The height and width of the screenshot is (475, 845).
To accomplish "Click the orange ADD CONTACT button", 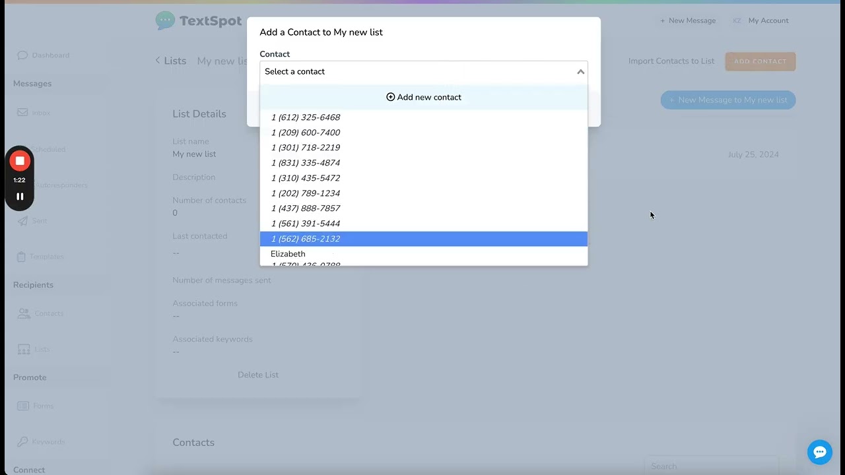I will pos(760,61).
